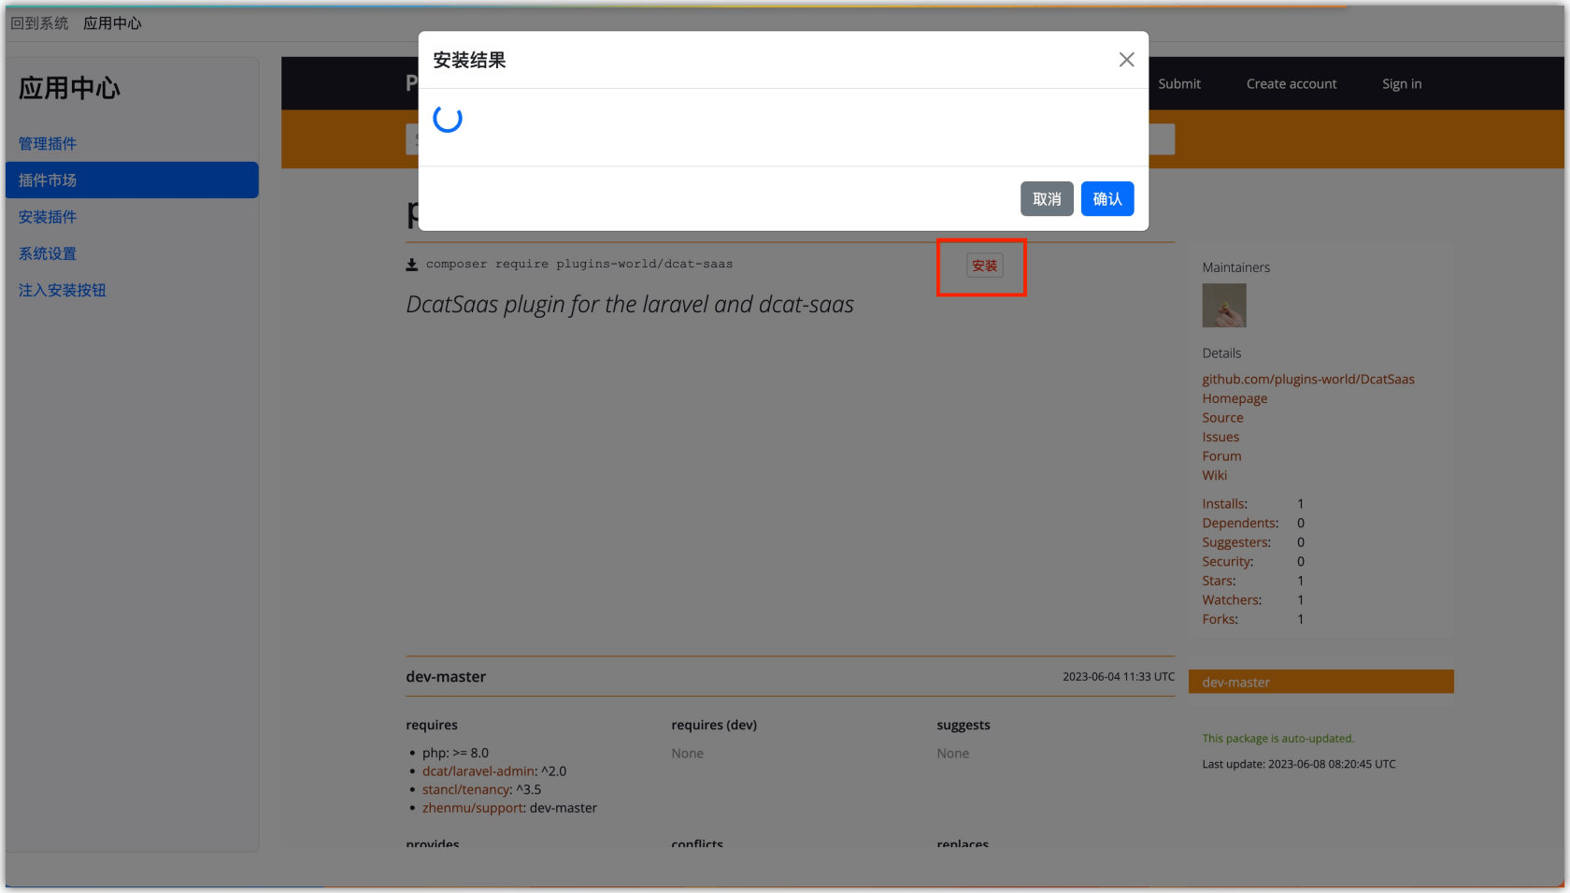Click the Forks stat link
This screenshot has width=1570, height=893.
click(x=1220, y=619)
